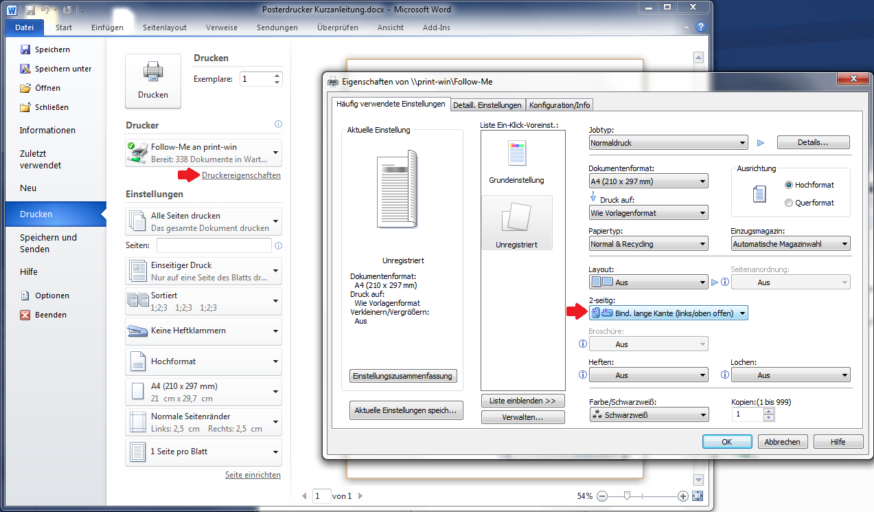This screenshot has width=874, height=512.
Task: Click the preview scrollbar's down arrow
Action: [x=699, y=480]
